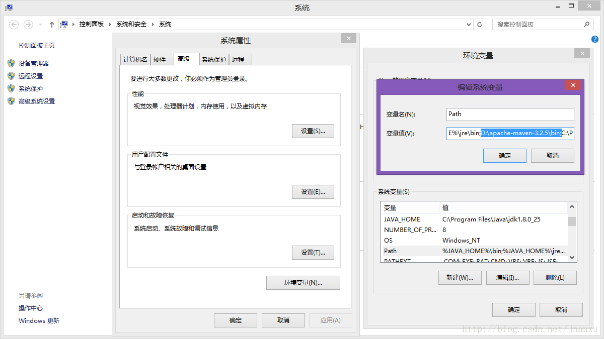Viewport: 604px width, 339px height.
Task: Select the Path variable row
Action: 474,251
